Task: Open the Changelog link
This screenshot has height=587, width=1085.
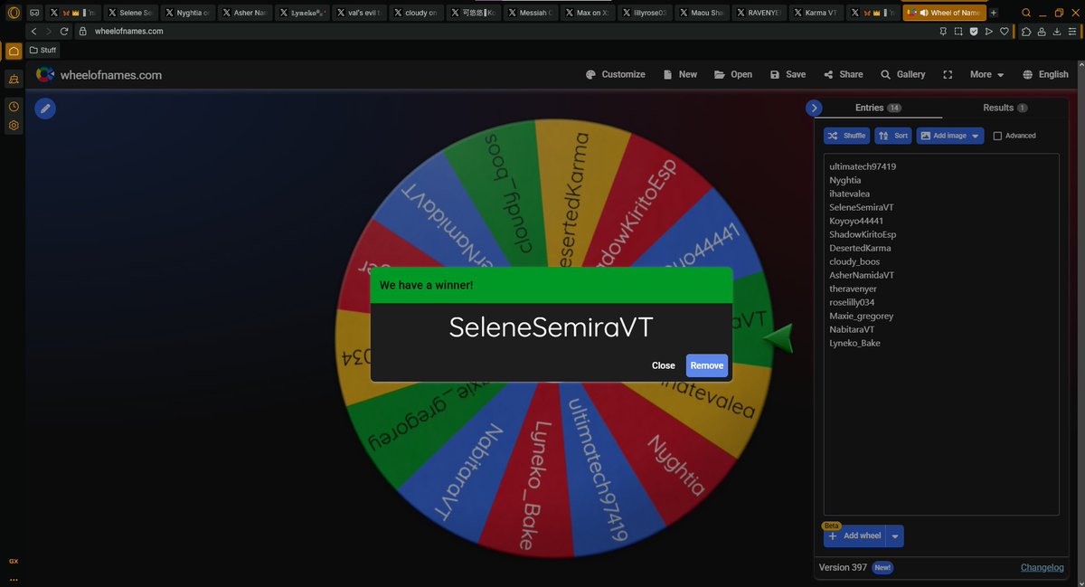Action: click(x=1042, y=567)
